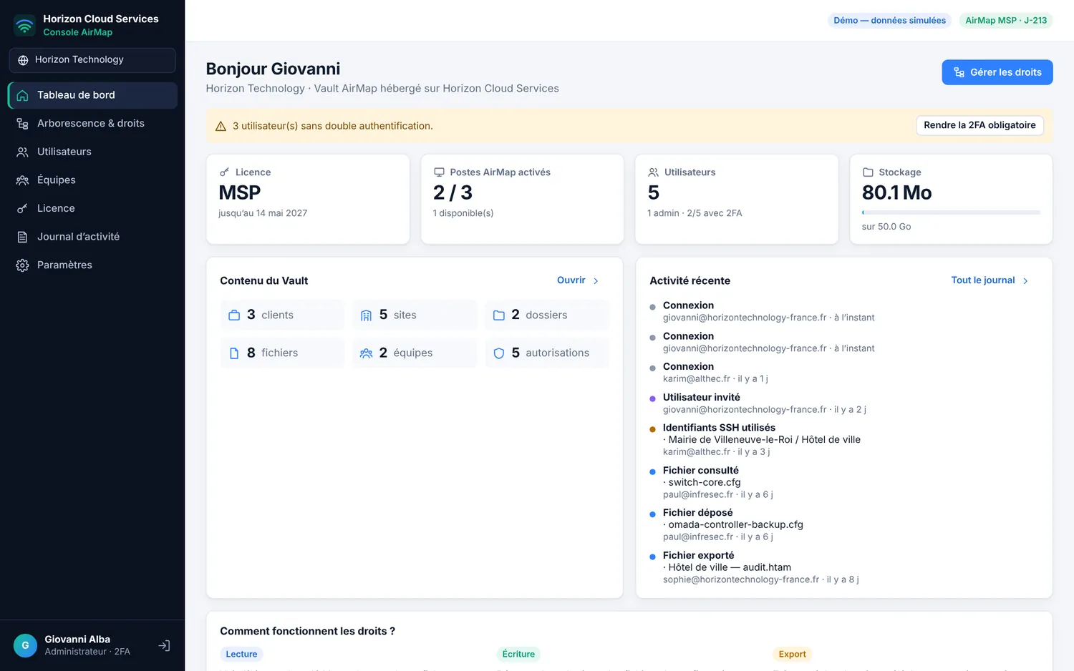Image resolution: width=1074 pixels, height=671 pixels.
Task: Click the warning triangle in the 2FA banner
Action: pos(221,126)
